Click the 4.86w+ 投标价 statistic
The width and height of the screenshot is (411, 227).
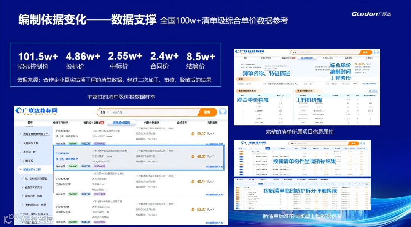(83, 61)
